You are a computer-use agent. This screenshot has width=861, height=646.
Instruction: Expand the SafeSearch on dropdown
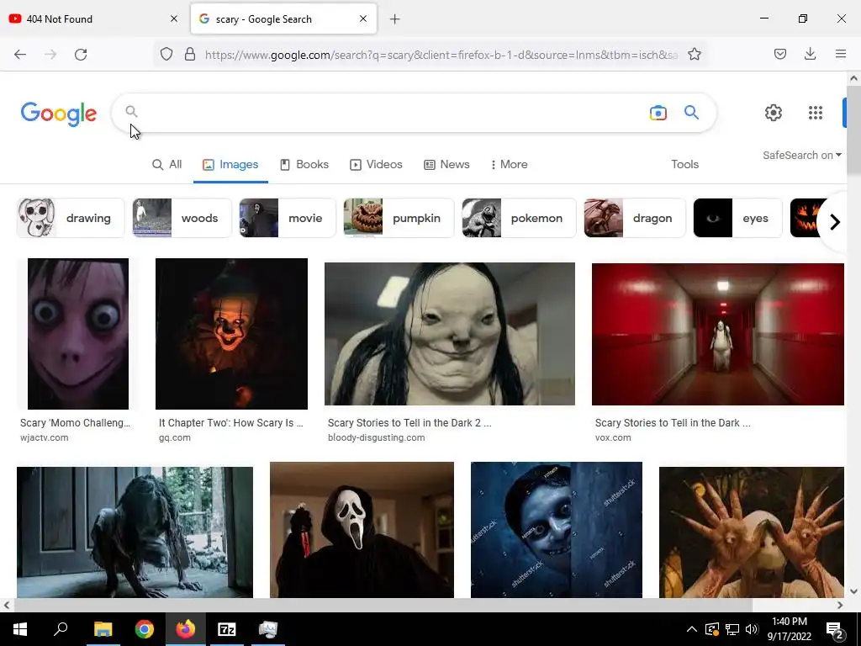[x=801, y=156]
